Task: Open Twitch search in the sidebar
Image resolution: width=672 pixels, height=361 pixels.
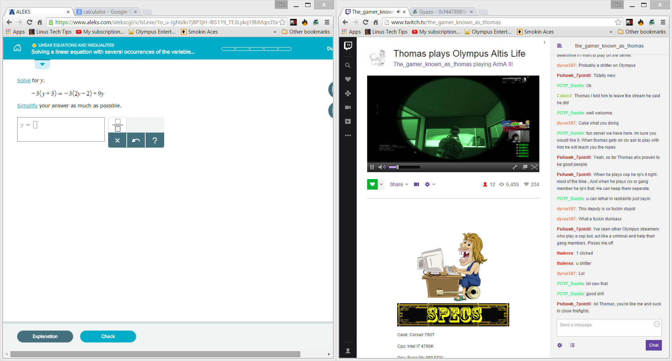Action: (348, 65)
